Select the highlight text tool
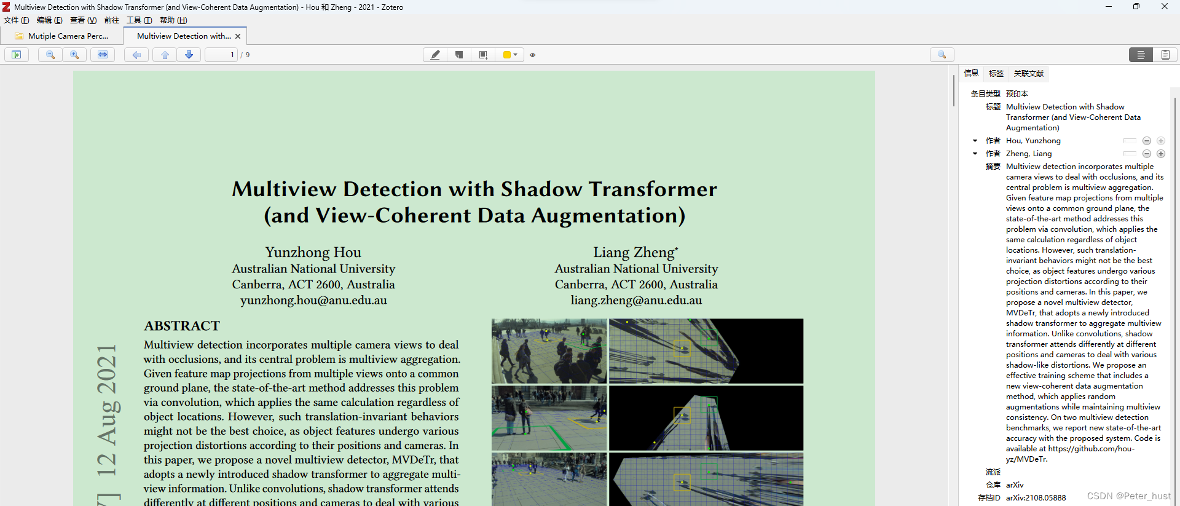 point(435,55)
